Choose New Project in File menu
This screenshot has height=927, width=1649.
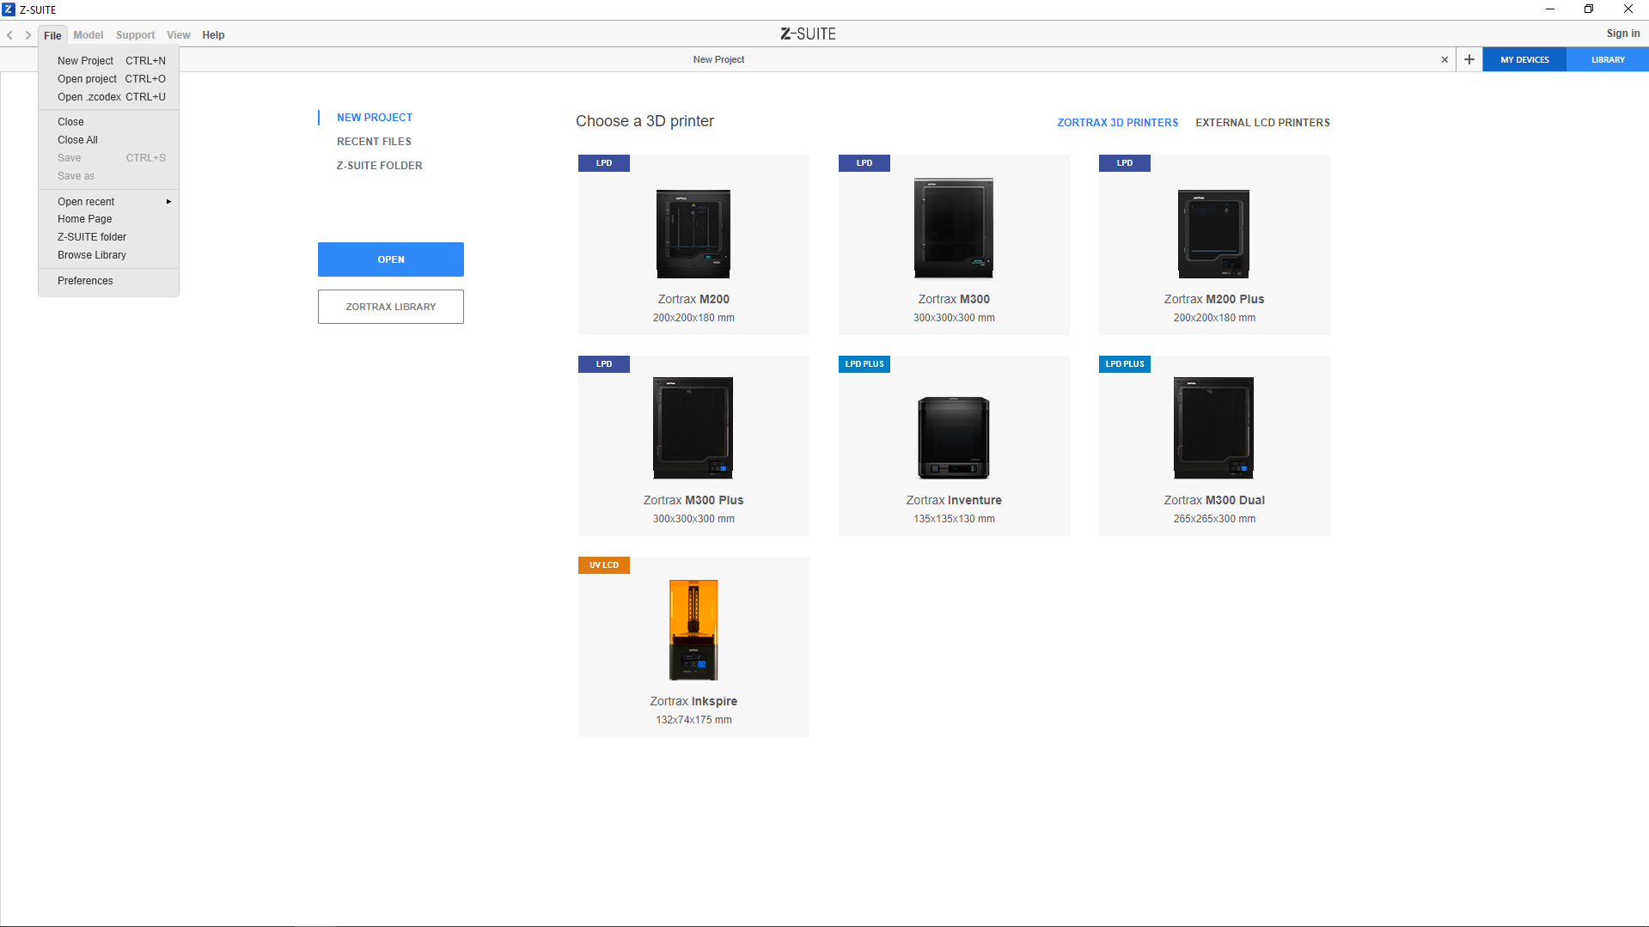click(x=85, y=61)
